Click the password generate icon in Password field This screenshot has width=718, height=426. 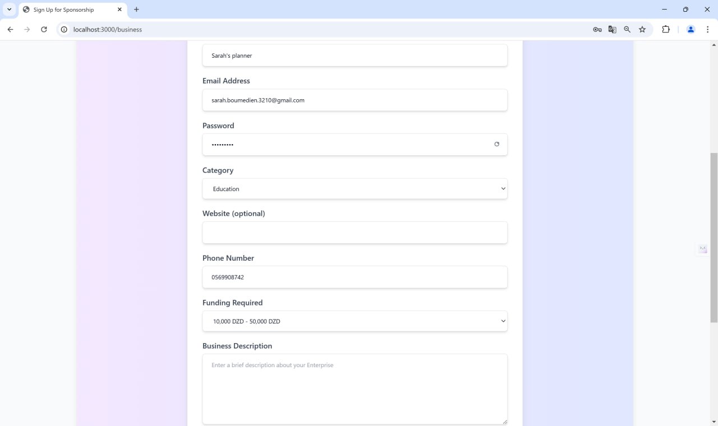[496, 144]
